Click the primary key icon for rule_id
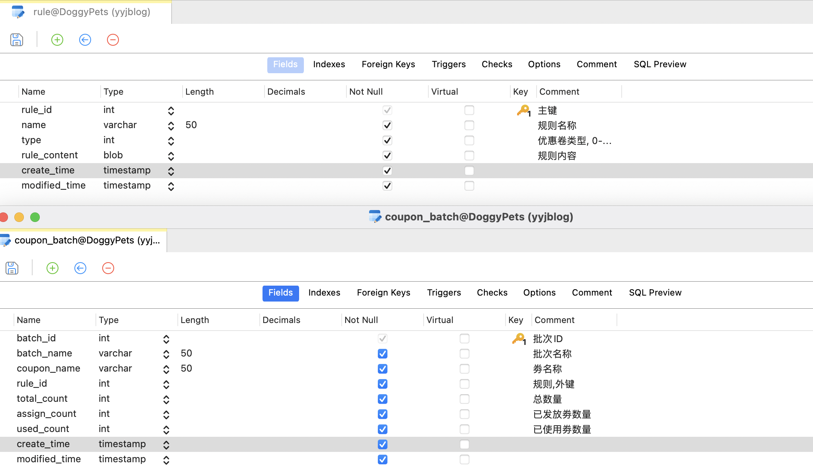The image size is (813, 471). point(523,110)
